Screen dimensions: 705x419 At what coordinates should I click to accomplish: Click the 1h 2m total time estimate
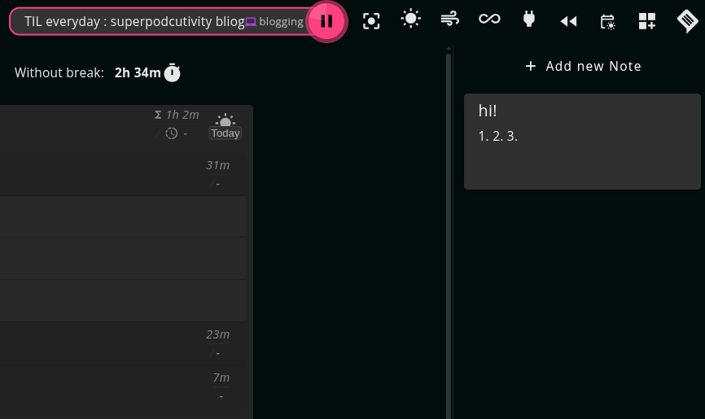pyautogui.click(x=182, y=115)
